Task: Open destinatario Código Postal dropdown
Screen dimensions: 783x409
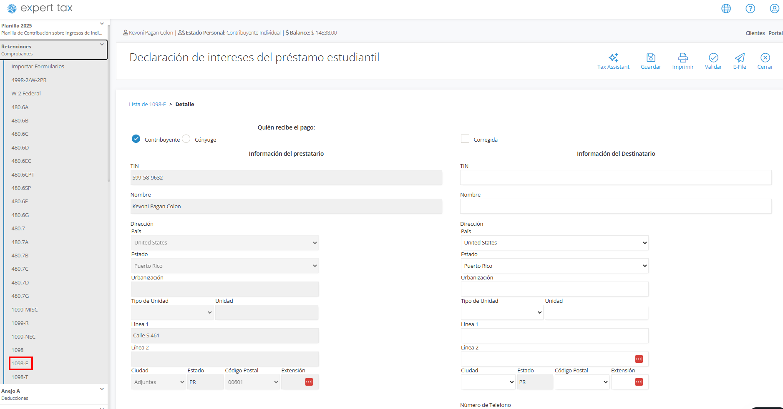Action: 582,382
